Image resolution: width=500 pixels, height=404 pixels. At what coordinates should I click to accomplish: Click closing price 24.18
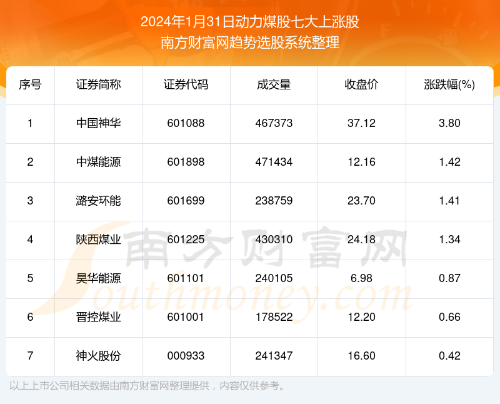coord(362,240)
